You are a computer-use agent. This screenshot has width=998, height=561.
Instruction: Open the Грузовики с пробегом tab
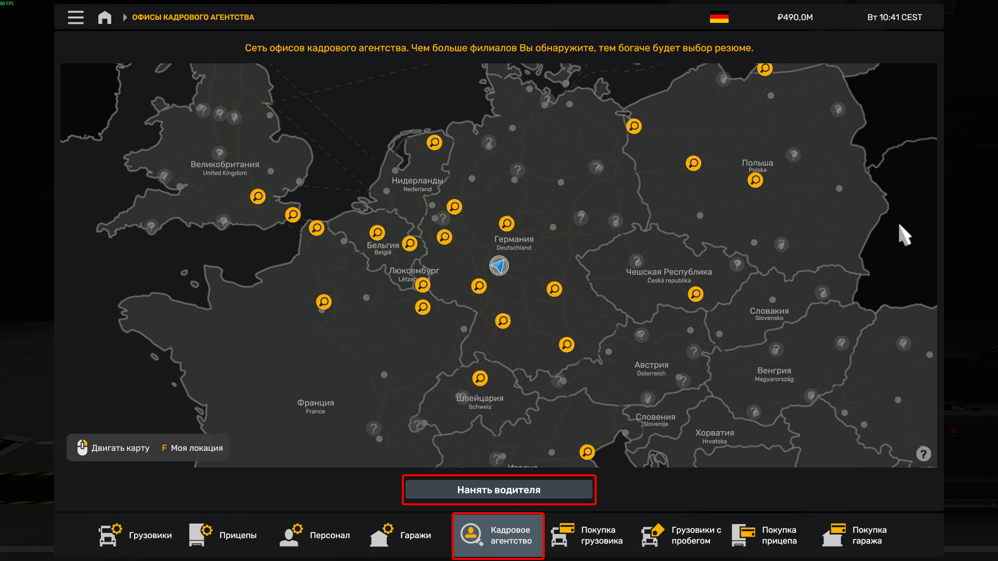[x=681, y=536]
